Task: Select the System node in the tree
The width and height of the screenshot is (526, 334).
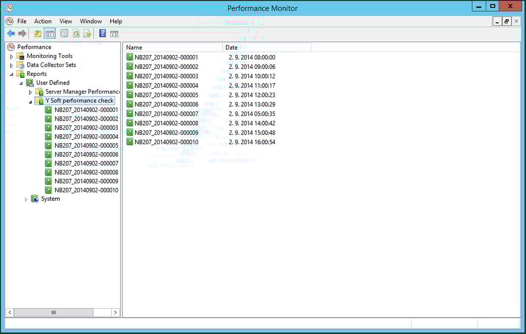Action: 50,199
